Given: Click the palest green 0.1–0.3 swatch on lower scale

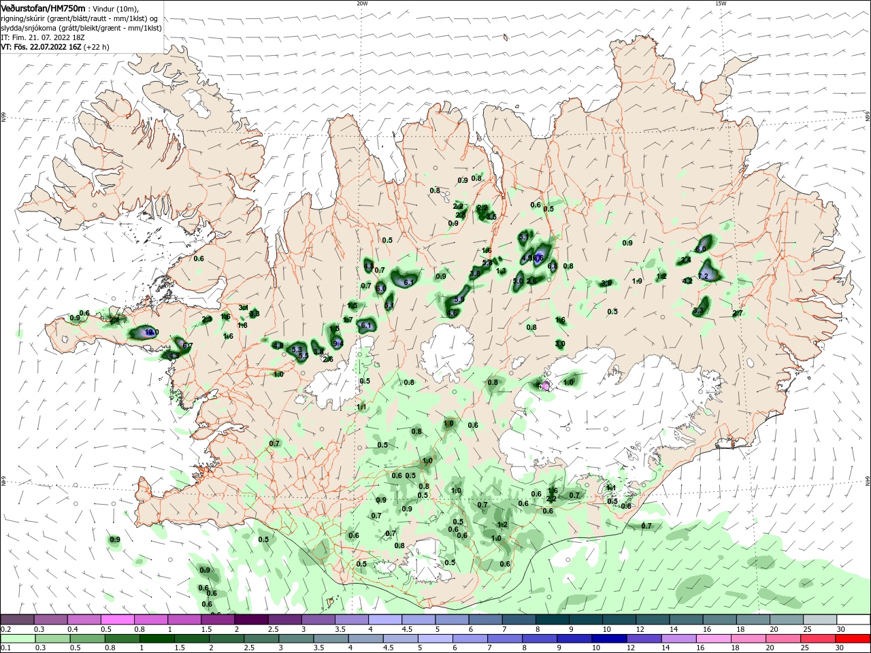Looking at the screenshot, I should click(x=18, y=639).
